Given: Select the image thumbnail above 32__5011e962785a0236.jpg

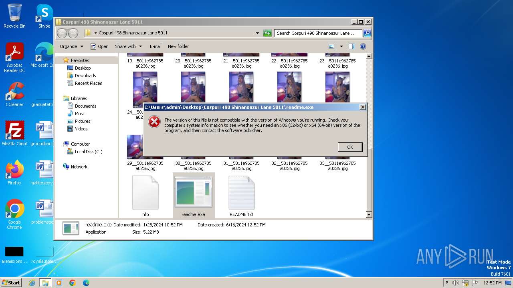Looking at the screenshot, I should pos(289,157).
